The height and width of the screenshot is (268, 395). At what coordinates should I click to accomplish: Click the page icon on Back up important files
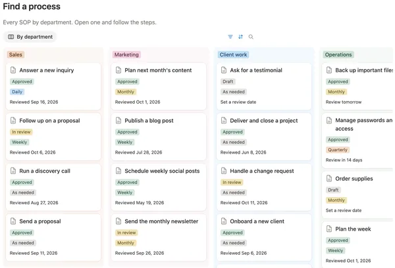coord(329,70)
